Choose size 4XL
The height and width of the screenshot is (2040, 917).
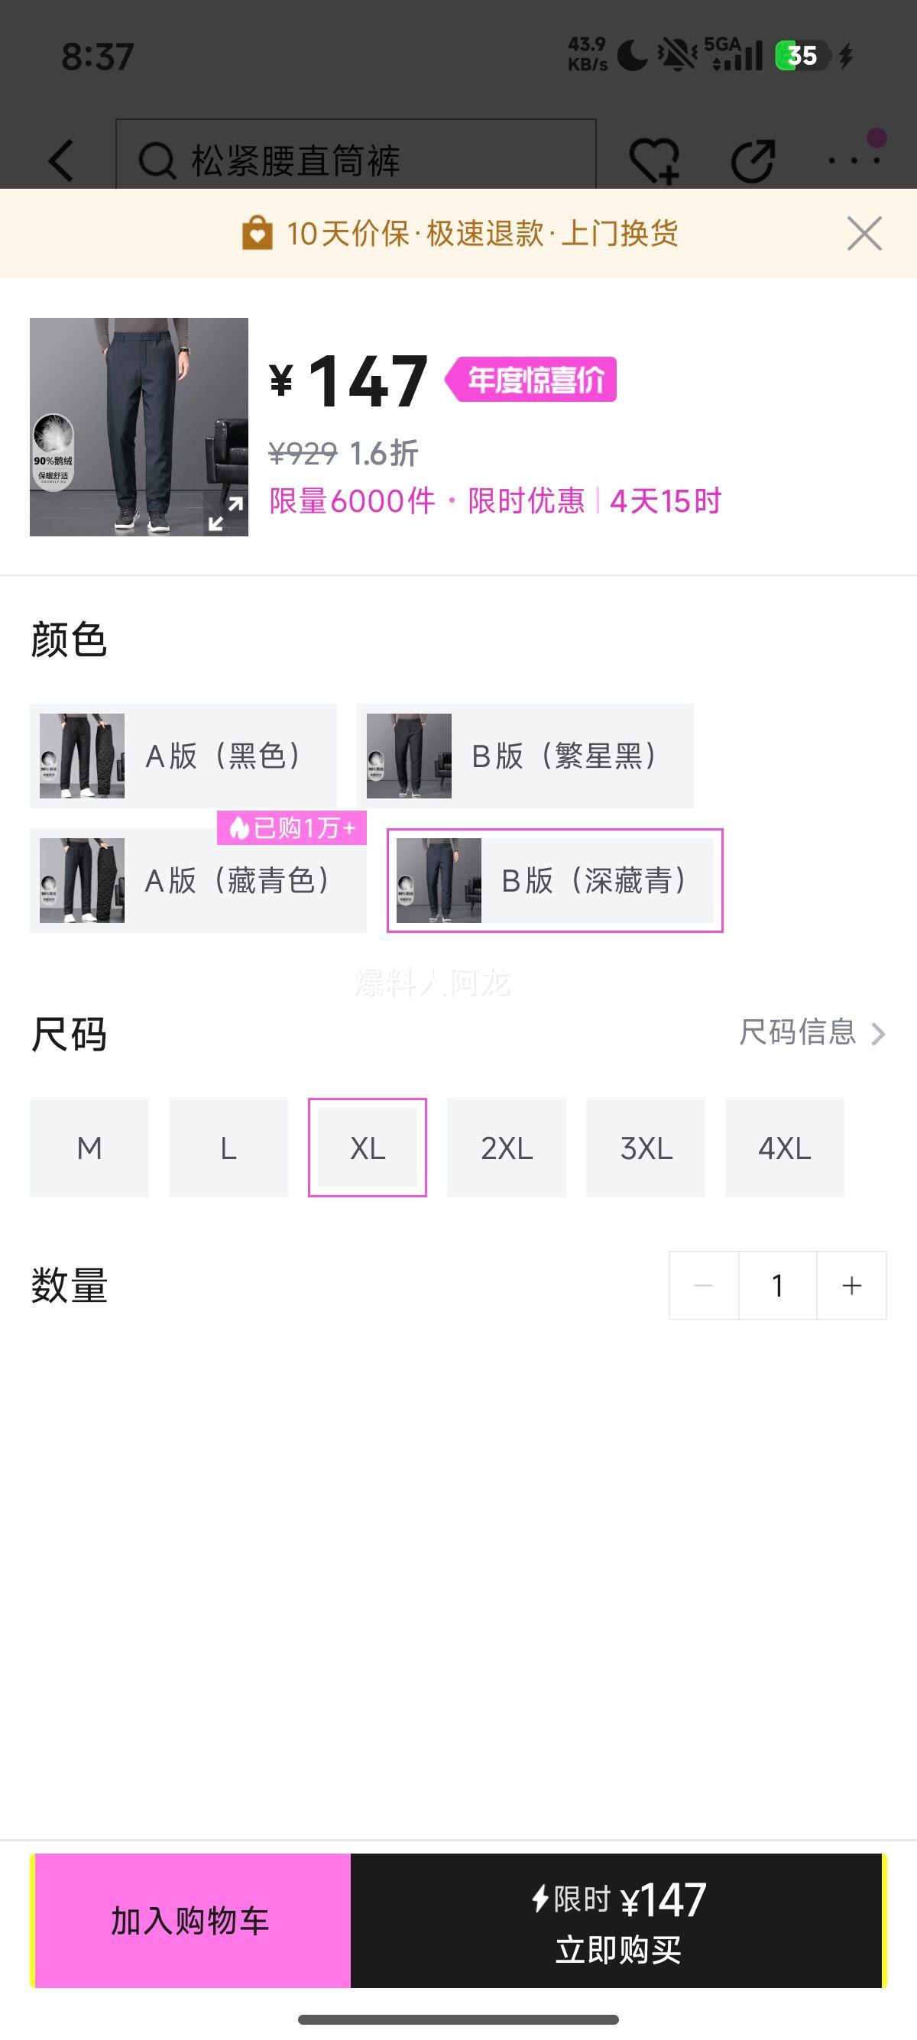pos(784,1148)
